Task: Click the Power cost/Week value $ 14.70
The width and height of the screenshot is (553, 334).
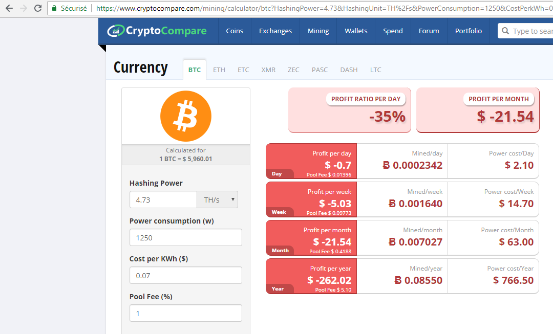Action: (516, 203)
